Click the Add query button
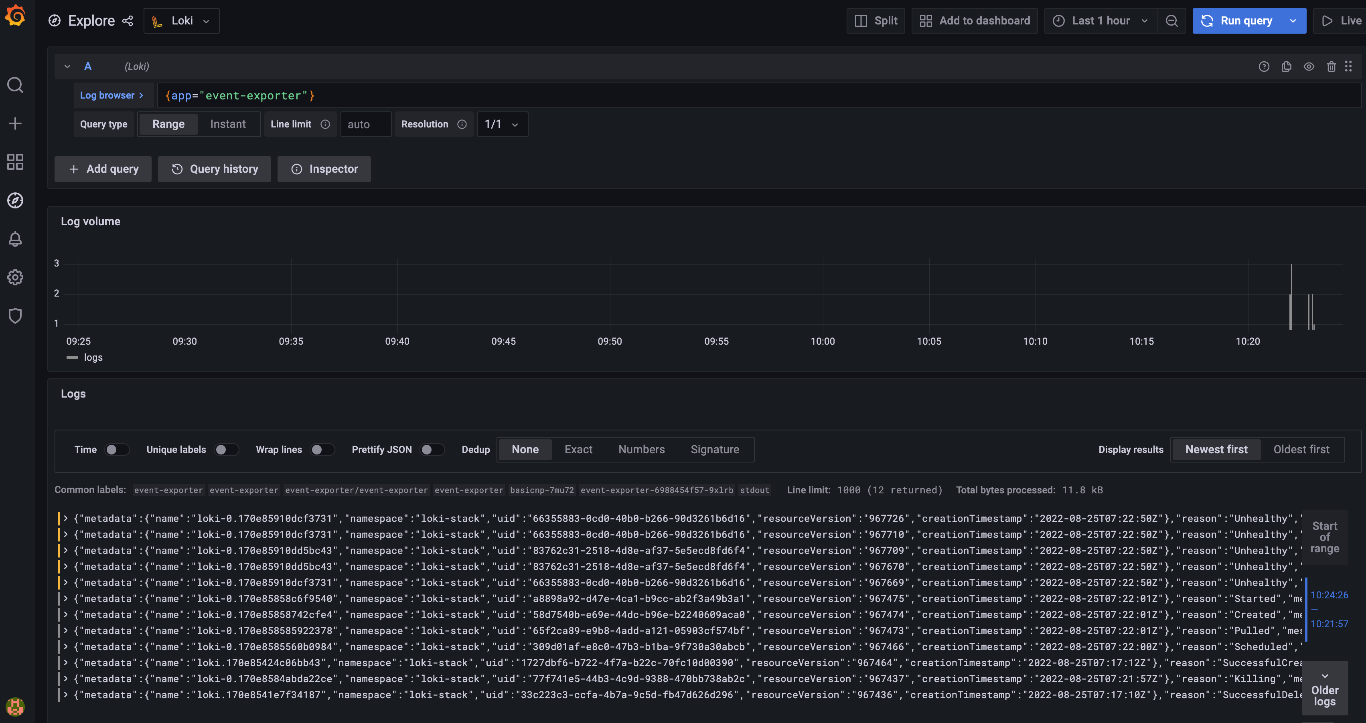Viewport: 1366px width, 723px height. pos(103,169)
